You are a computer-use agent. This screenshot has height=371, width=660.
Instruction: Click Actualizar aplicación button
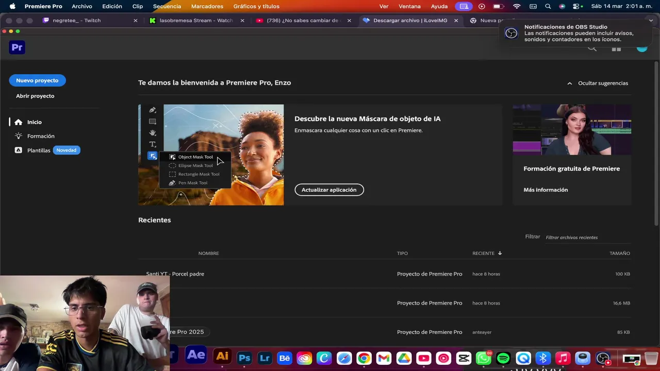329,190
